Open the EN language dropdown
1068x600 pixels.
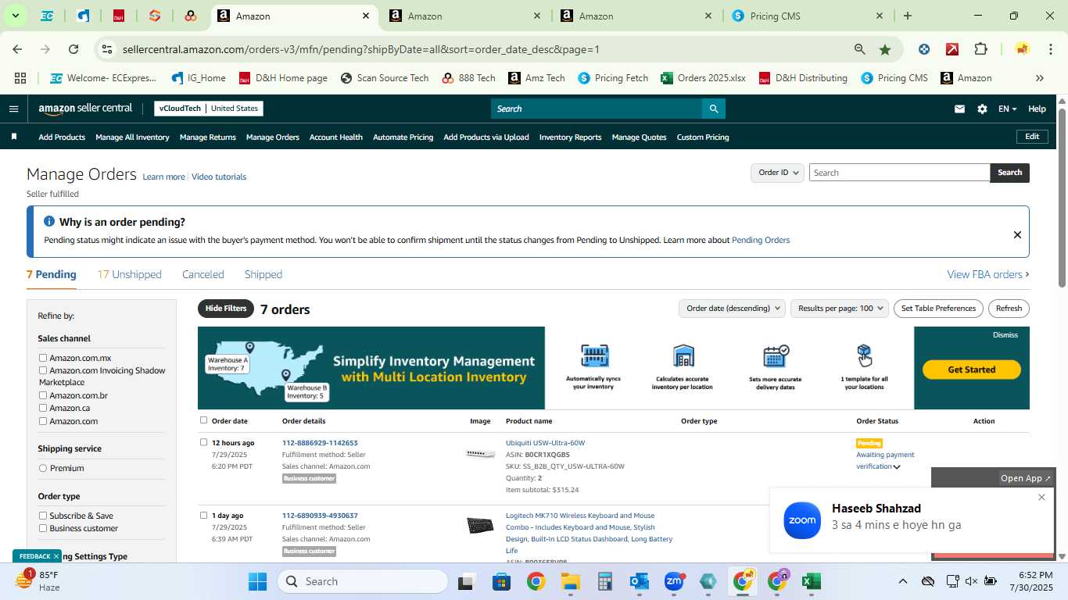point(1007,109)
